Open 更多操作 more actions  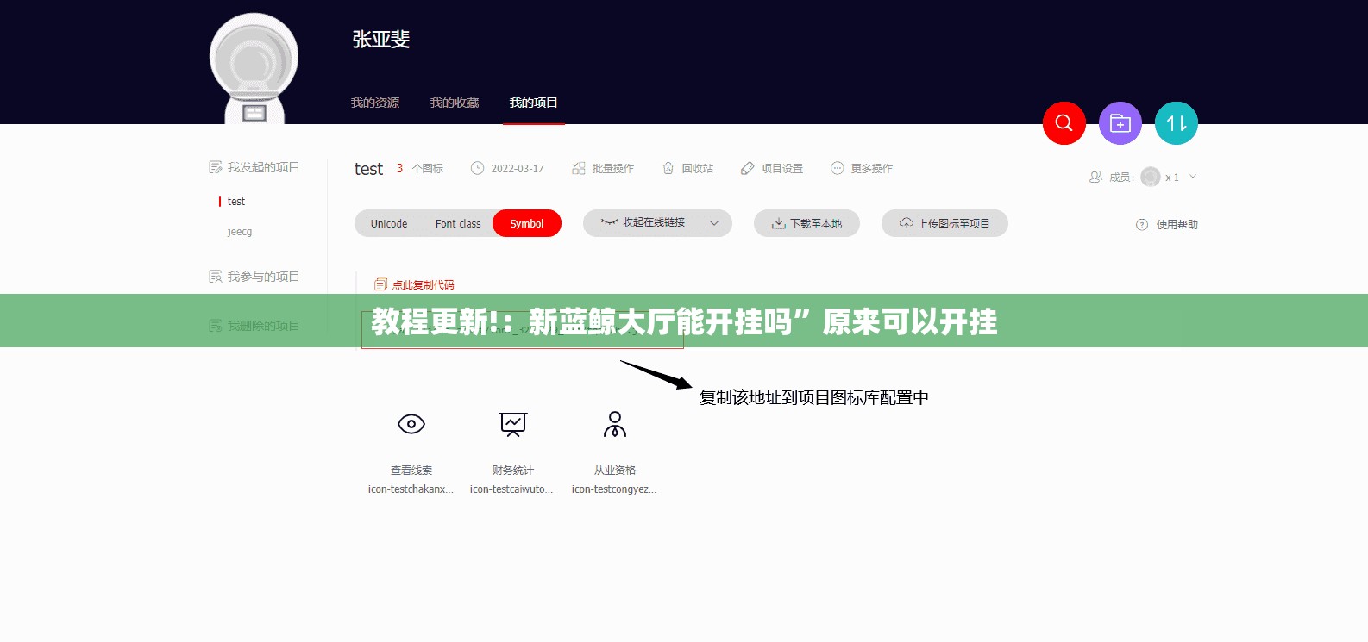pos(862,168)
